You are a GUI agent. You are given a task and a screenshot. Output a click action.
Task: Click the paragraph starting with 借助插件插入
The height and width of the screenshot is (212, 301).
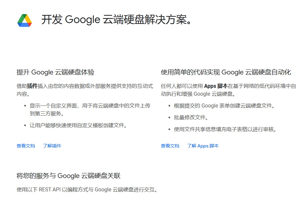pos(85,90)
